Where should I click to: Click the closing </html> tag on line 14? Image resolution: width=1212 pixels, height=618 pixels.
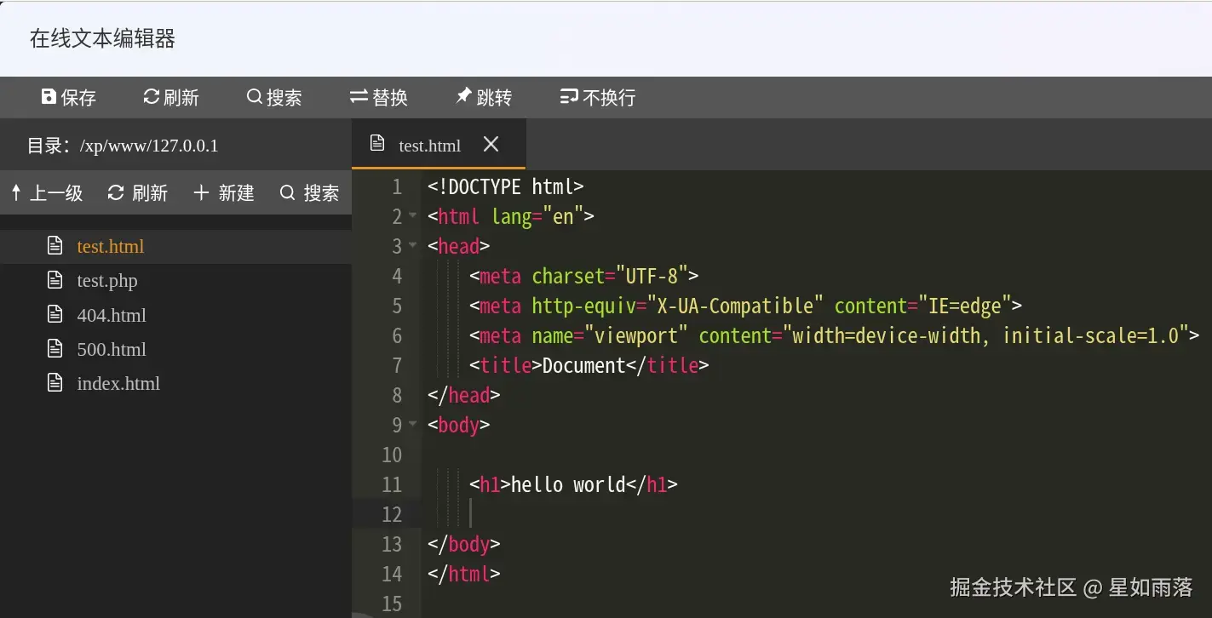(464, 574)
